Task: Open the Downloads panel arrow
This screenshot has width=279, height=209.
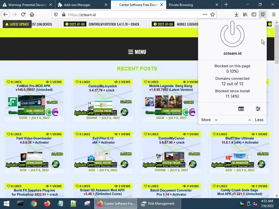Action: [236, 14]
